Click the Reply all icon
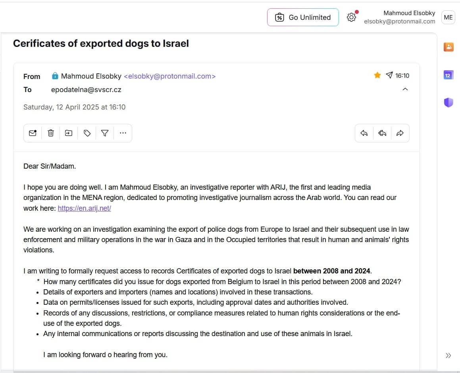Screen dimensions: 460x373 (x=382, y=133)
